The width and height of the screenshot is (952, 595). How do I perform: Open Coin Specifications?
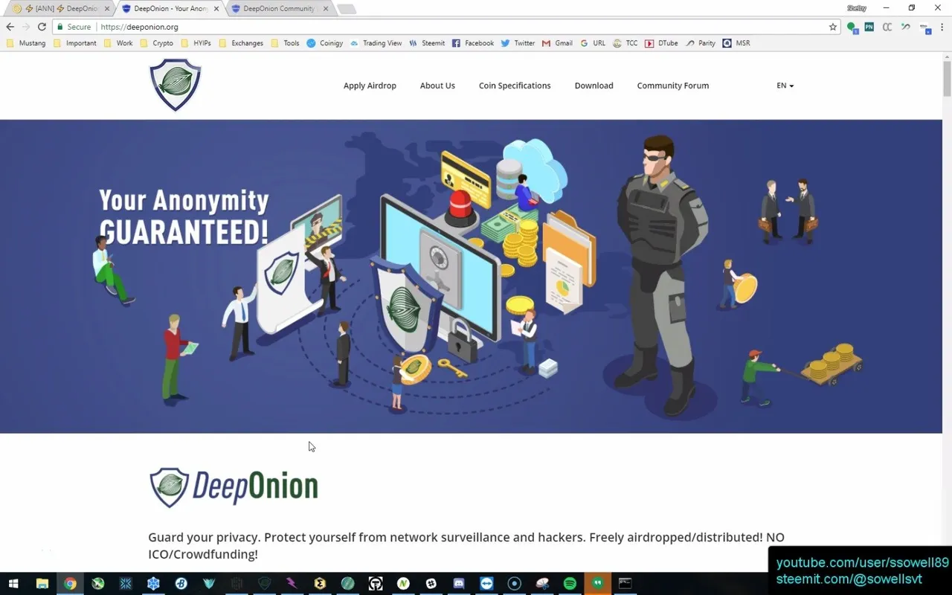[x=515, y=86]
